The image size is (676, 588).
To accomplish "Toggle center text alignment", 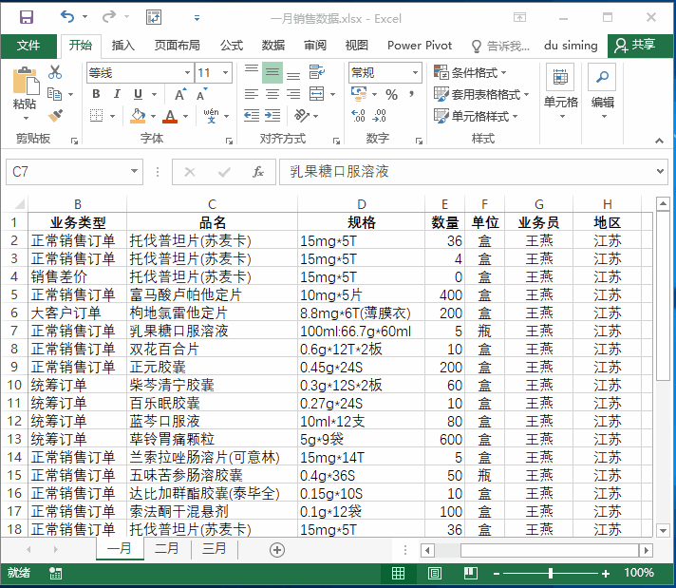I will 272,94.
